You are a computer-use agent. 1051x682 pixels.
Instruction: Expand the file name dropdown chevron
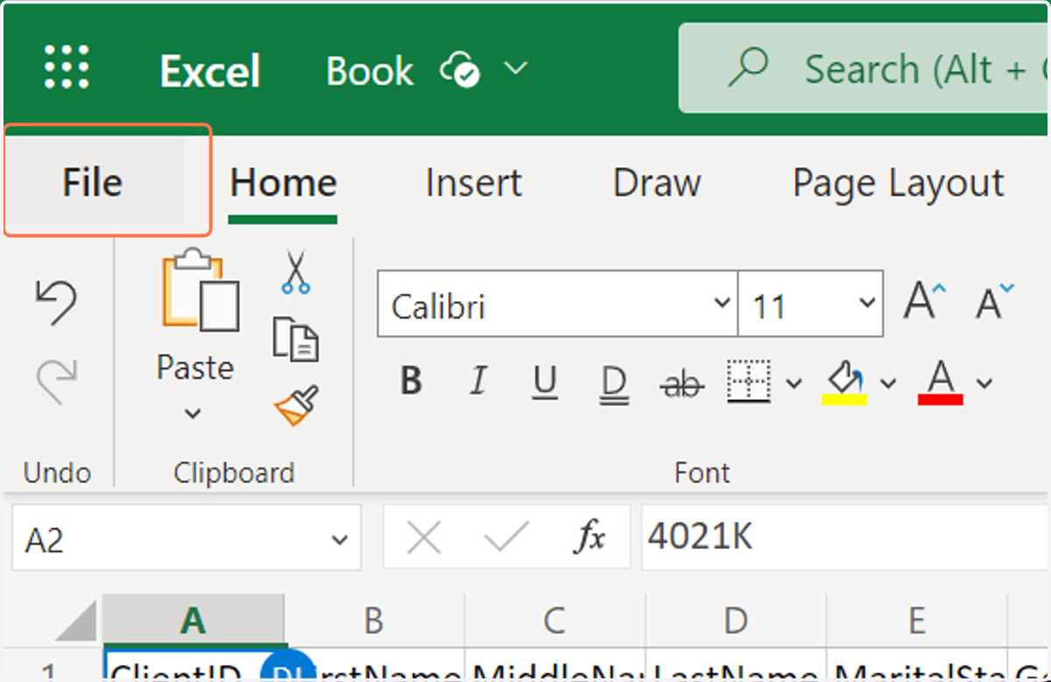click(516, 67)
